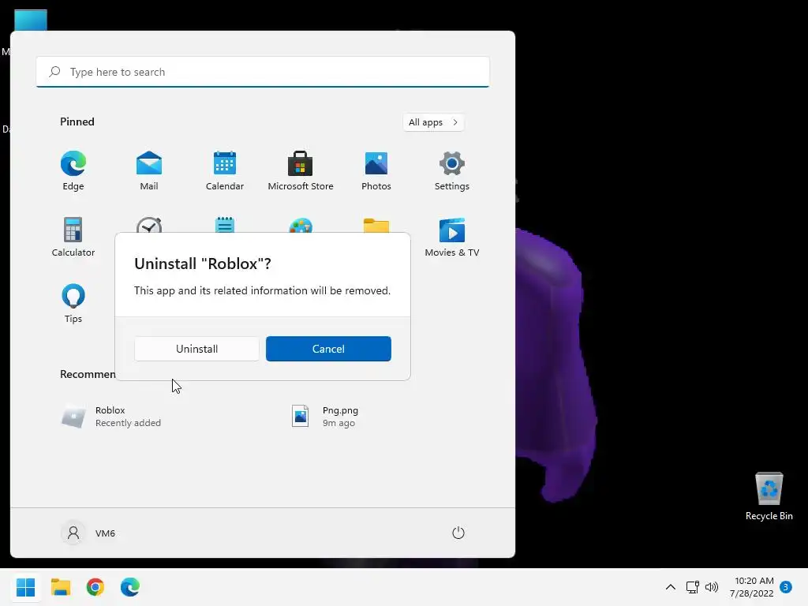Click the Notepad icon in pinned row
Image resolution: width=808 pixels, height=606 pixels.
click(225, 225)
